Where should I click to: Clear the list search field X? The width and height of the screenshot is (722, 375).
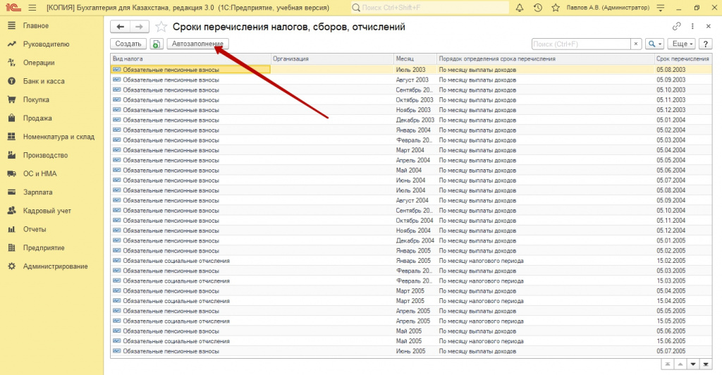636,44
